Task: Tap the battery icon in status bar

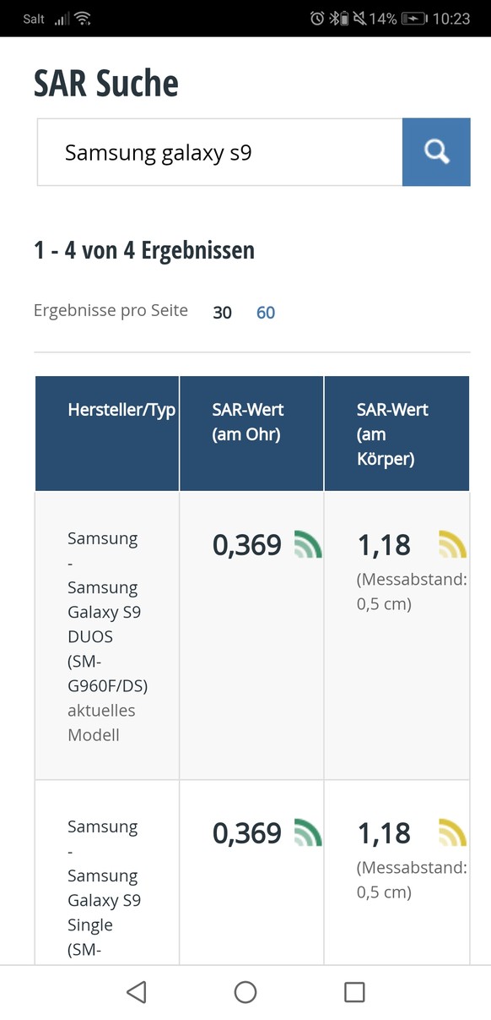Action: pyautogui.click(x=413, y=19)
